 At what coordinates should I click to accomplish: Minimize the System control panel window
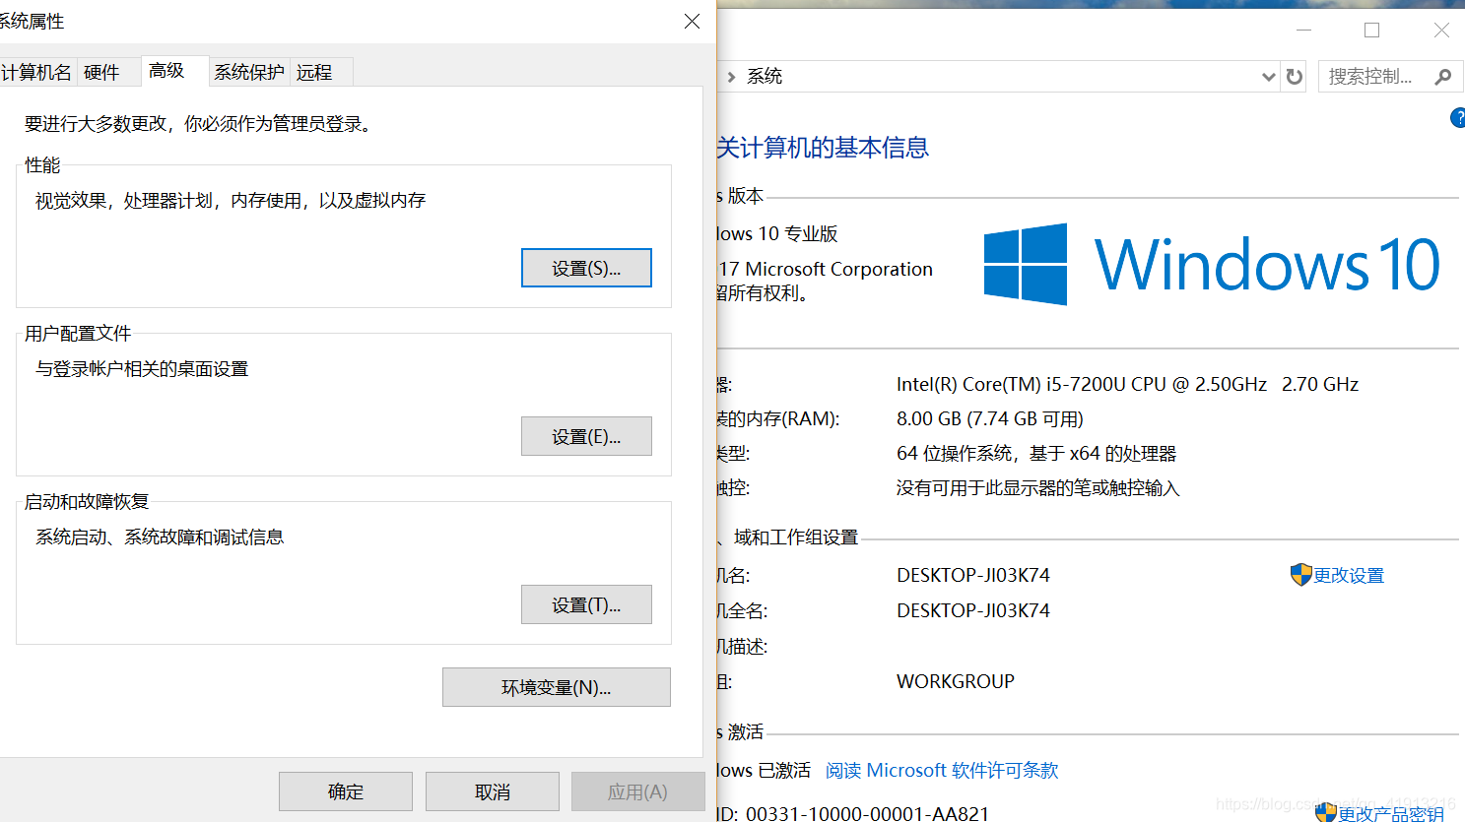coord(1303,31)
